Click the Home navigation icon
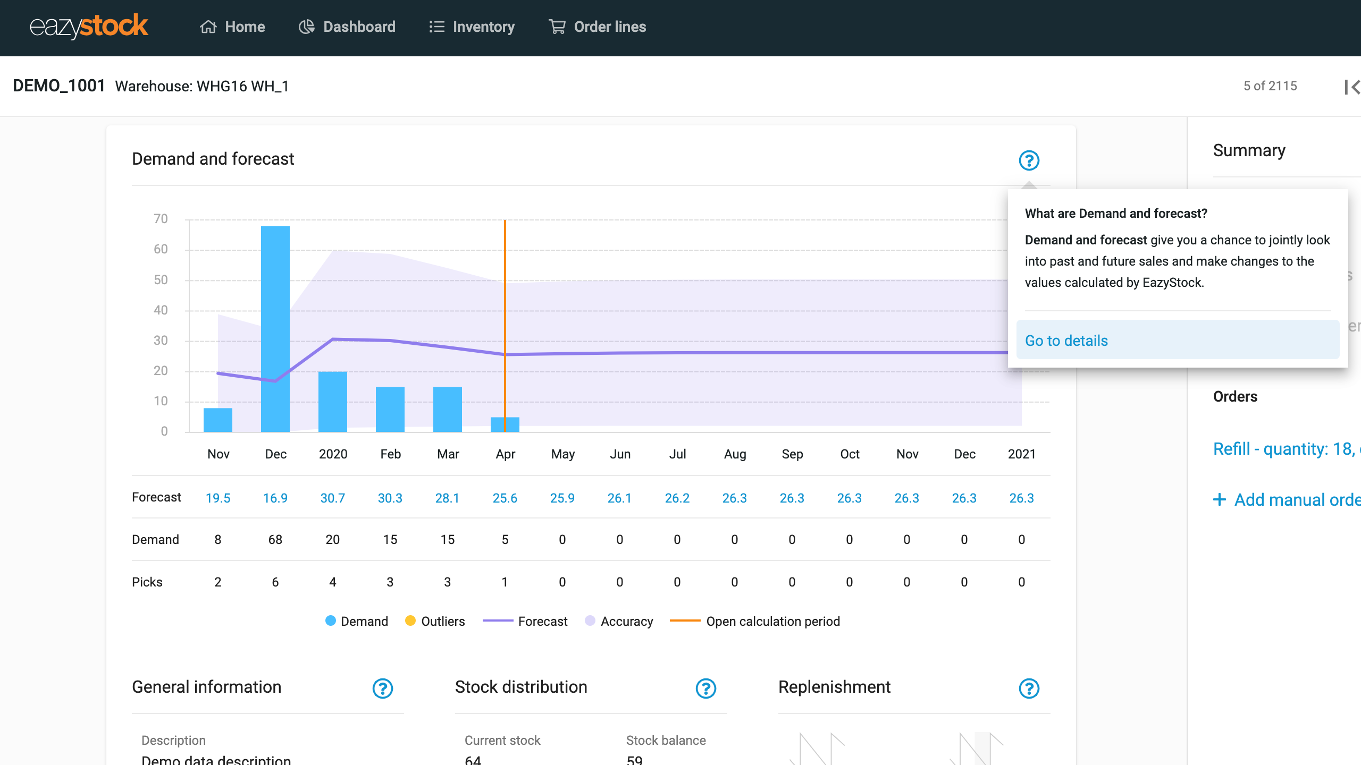Screen dimensions: 1361x765 click(208, 26)
